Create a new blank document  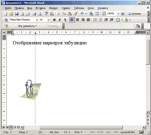6,14
